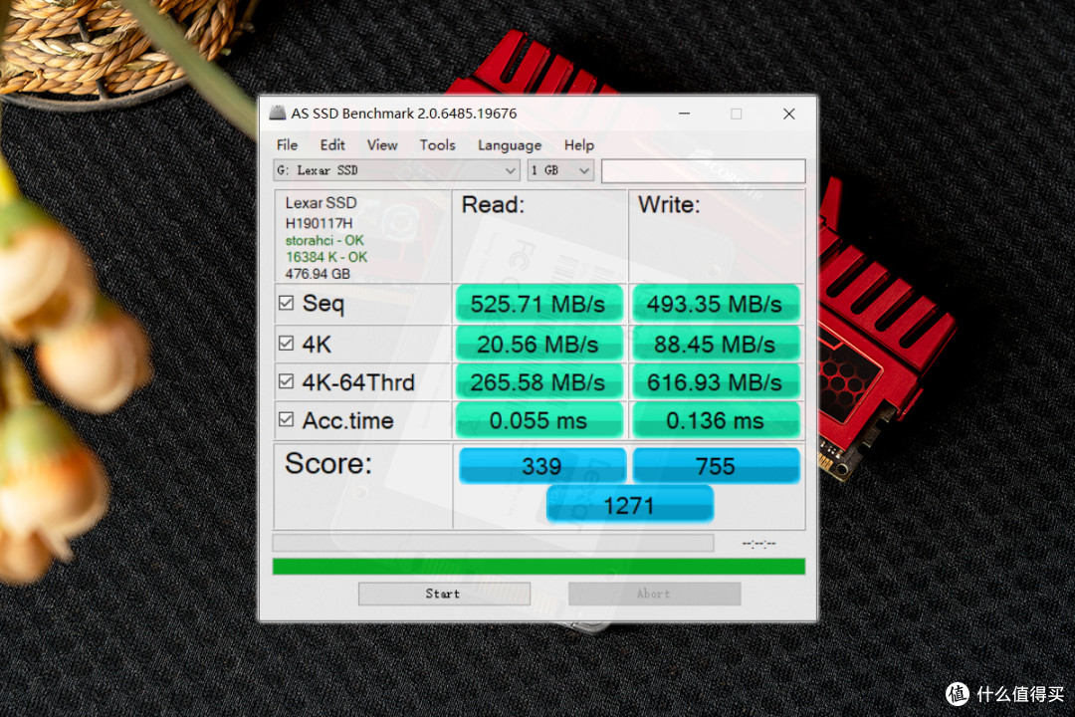Open the File menu
Viewport: 1075px width, 717px height.
click(x=287, y=144)
